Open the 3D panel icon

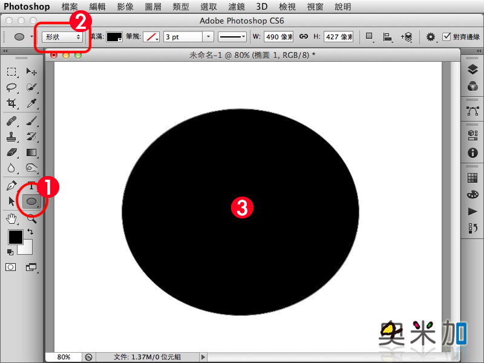473,135
